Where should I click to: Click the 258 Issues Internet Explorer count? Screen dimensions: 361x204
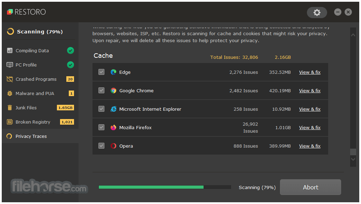(x=246, y=109)
